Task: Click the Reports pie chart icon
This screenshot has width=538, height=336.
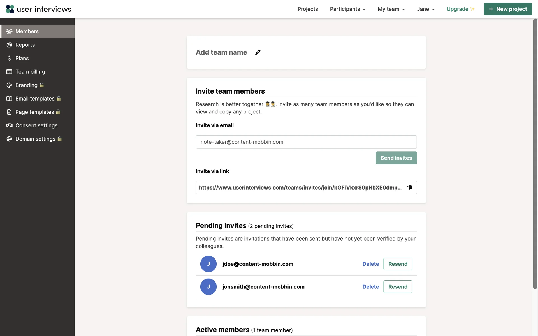Action: [x=9, y=45]
